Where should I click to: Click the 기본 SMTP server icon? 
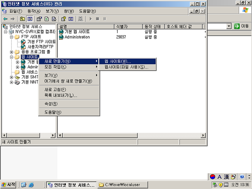(x=17, y=77)
